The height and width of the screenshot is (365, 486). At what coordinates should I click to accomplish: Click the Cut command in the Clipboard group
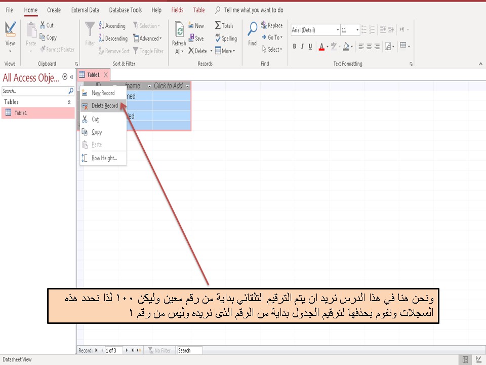(47, 25)
